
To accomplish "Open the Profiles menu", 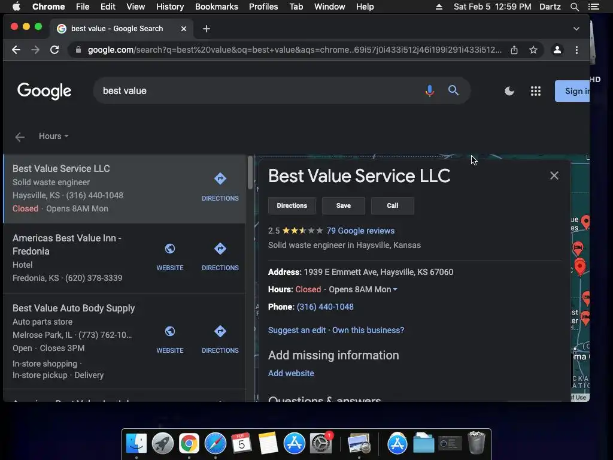I will [263, 7].
